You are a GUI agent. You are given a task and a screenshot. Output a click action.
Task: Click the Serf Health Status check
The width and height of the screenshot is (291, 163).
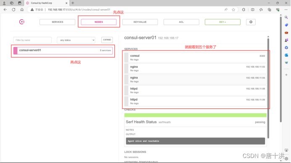[196, 122]
